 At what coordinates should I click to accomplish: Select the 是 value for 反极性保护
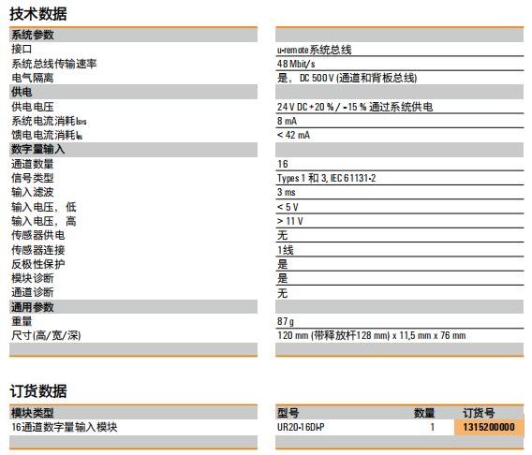[283, 264]
